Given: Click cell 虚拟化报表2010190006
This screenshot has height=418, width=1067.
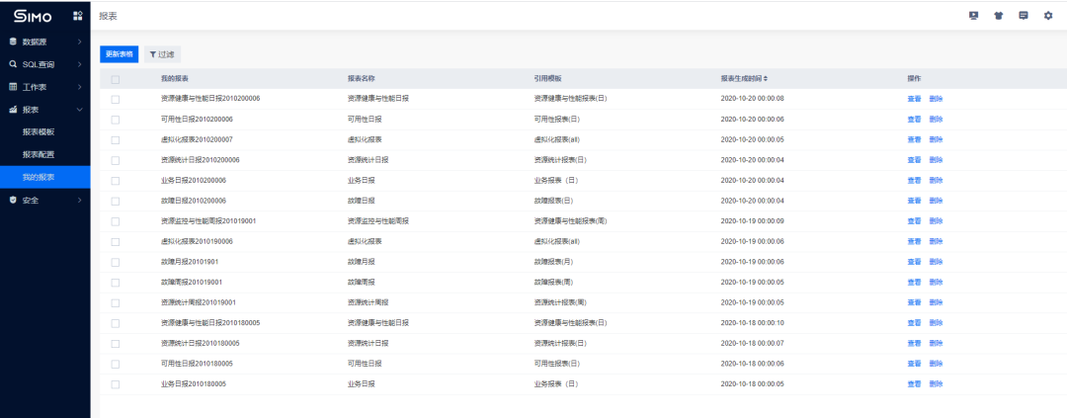Looking at the screenshot, I should tap(197, 242).
